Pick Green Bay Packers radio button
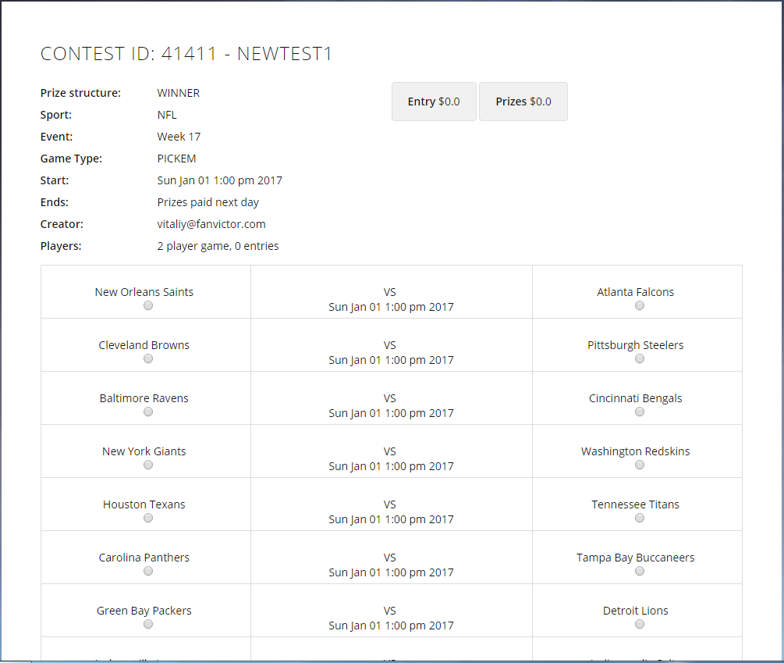The image size is (784, 663). pos(148,624)
